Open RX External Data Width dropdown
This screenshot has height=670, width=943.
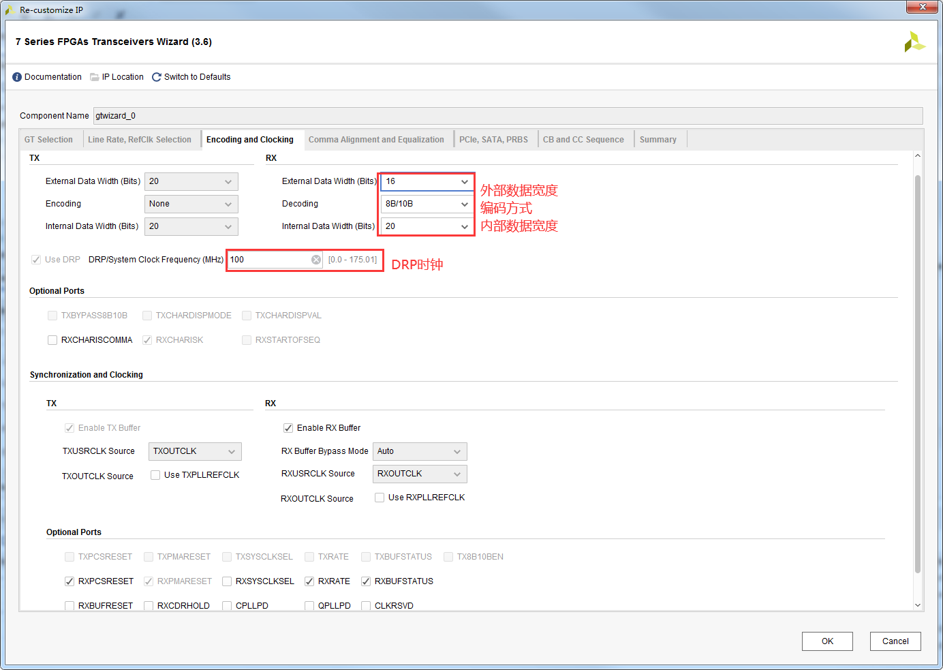[x=427, y=181]
